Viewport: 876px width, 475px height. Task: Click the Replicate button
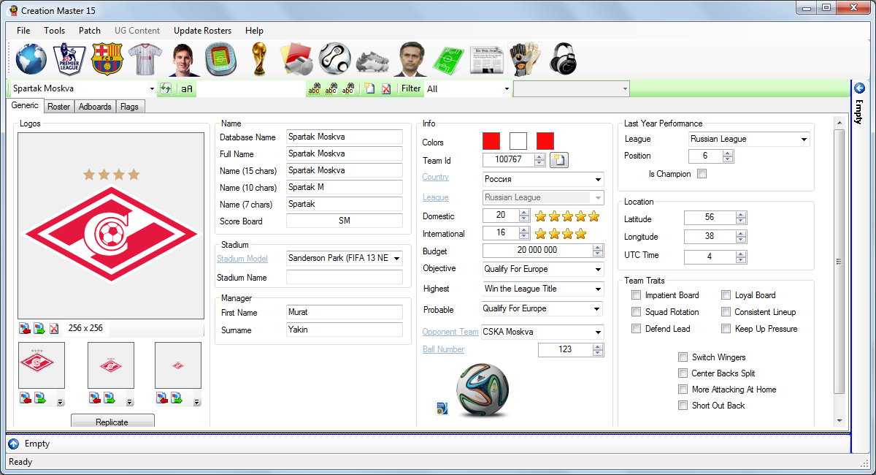(x=112, y=422)
